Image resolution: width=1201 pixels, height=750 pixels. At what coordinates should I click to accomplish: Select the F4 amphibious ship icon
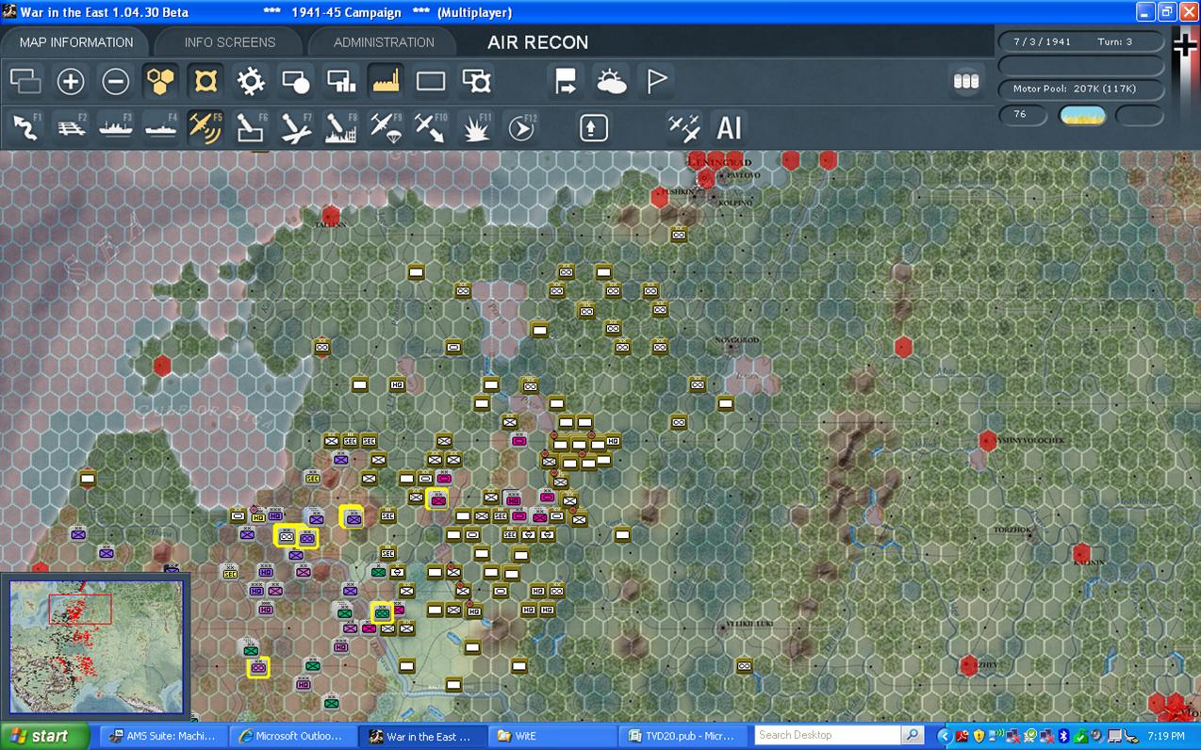tap(161, 127)
